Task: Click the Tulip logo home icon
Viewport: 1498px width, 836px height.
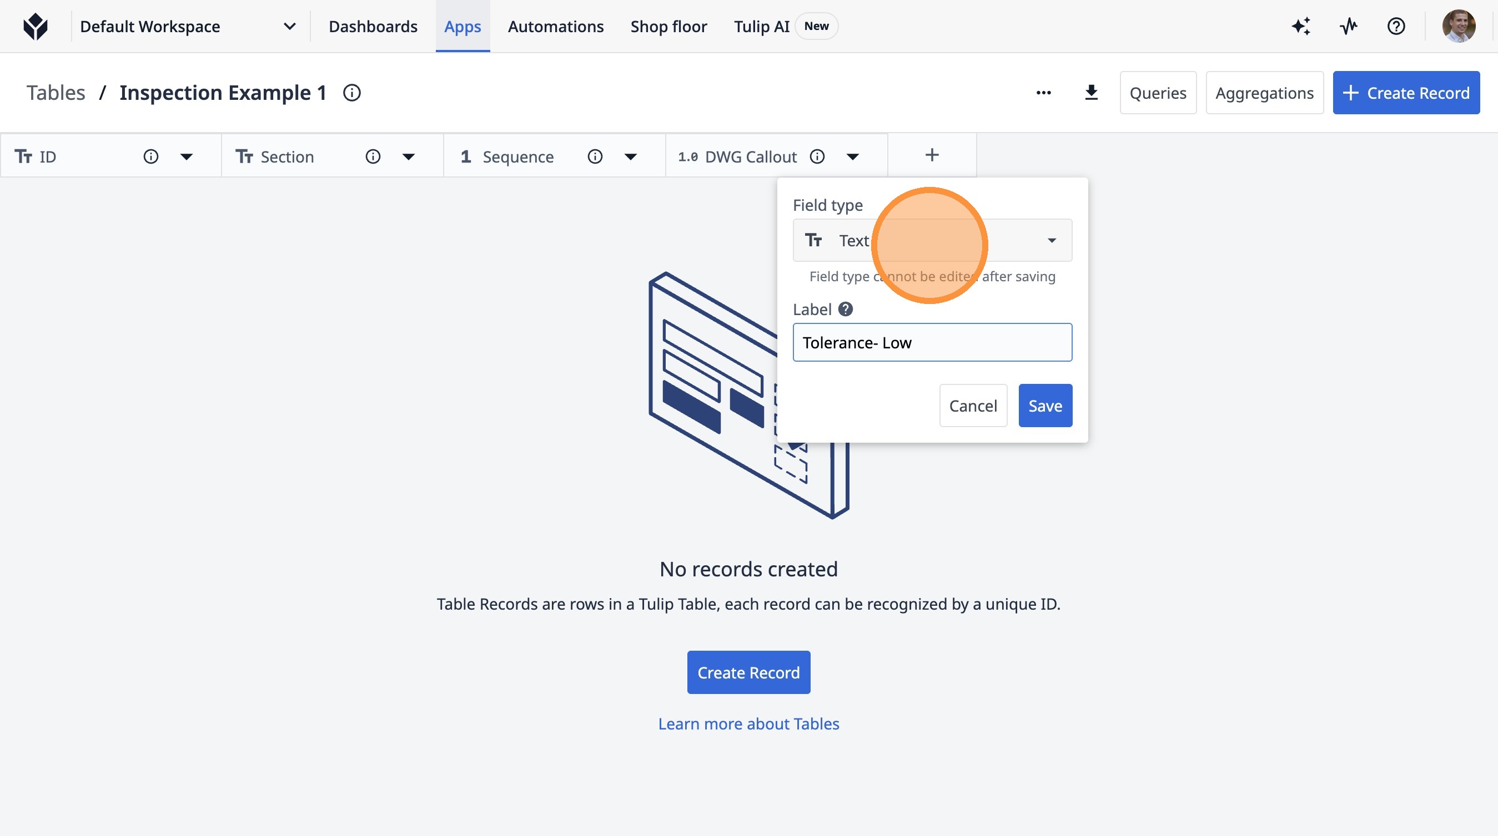Action: 36,26
